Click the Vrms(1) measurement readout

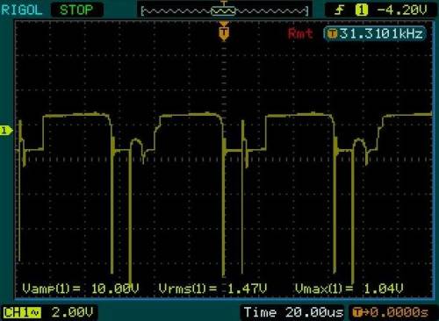(x=212, y=289)
